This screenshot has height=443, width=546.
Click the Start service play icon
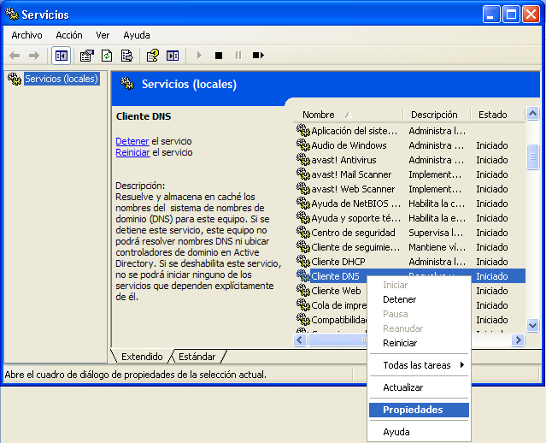point(199,56)
